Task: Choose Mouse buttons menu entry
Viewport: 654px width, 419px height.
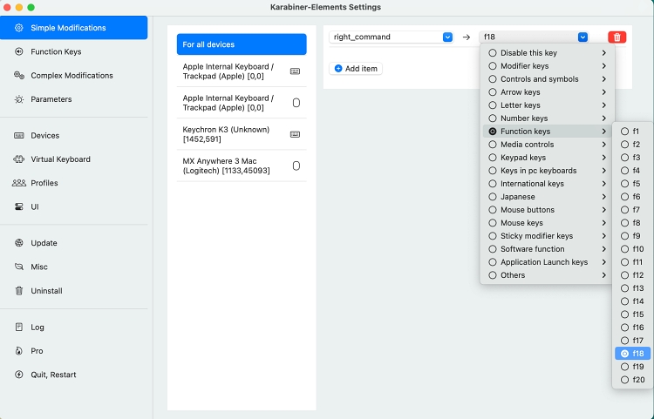Action: point(547,209)
